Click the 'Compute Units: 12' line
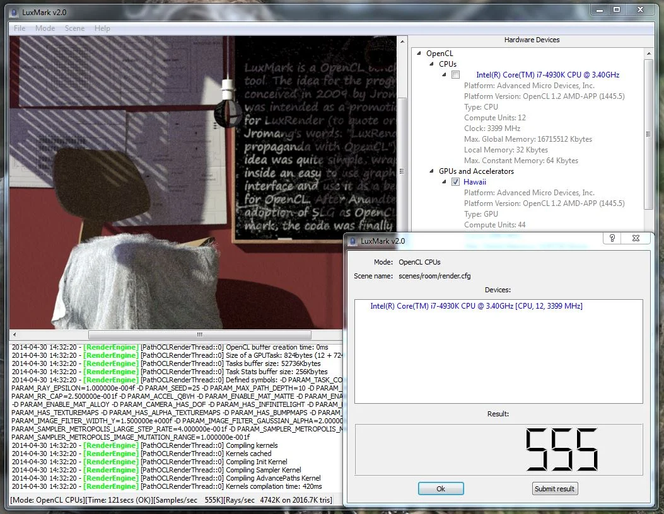Screen dimensions: 664x514 pyautogui.click(x=494, y=118)
